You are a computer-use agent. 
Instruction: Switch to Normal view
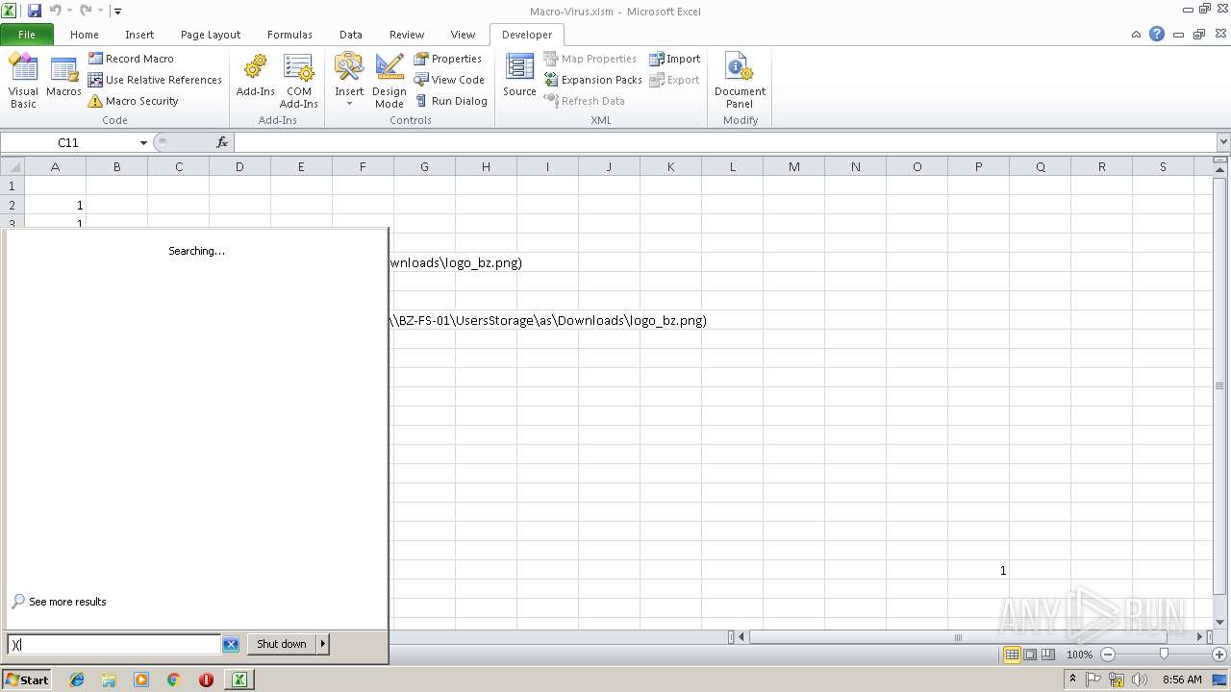click(1012, 655)
